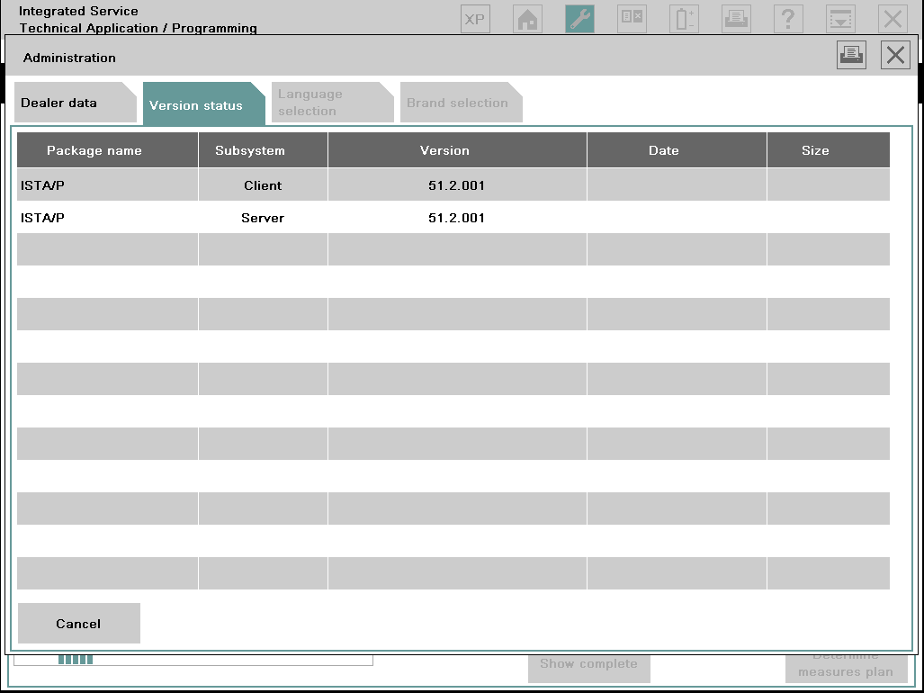Click the top toolbar print icon
This screenshot has width=924, height=693.
pyautogui.click(x=736, y=19)
